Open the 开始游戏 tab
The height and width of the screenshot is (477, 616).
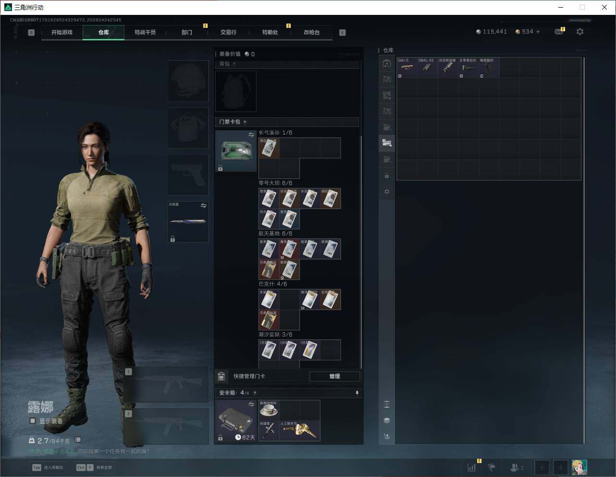pos(62,32)
